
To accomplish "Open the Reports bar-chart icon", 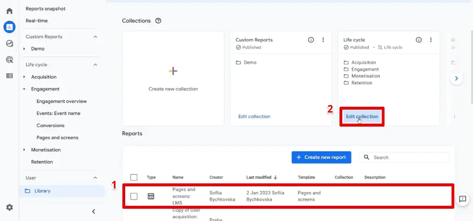I will coord(9,27).
